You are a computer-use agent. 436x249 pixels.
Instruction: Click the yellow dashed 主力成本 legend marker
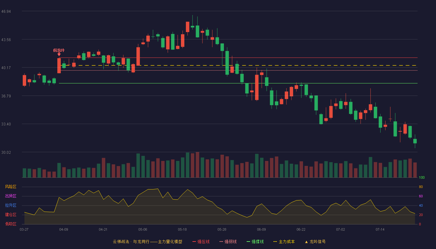(275, 242)
